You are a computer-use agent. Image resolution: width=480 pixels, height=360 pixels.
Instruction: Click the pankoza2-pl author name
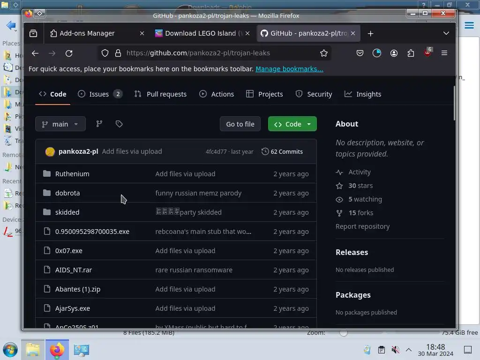tap(78, 151)
